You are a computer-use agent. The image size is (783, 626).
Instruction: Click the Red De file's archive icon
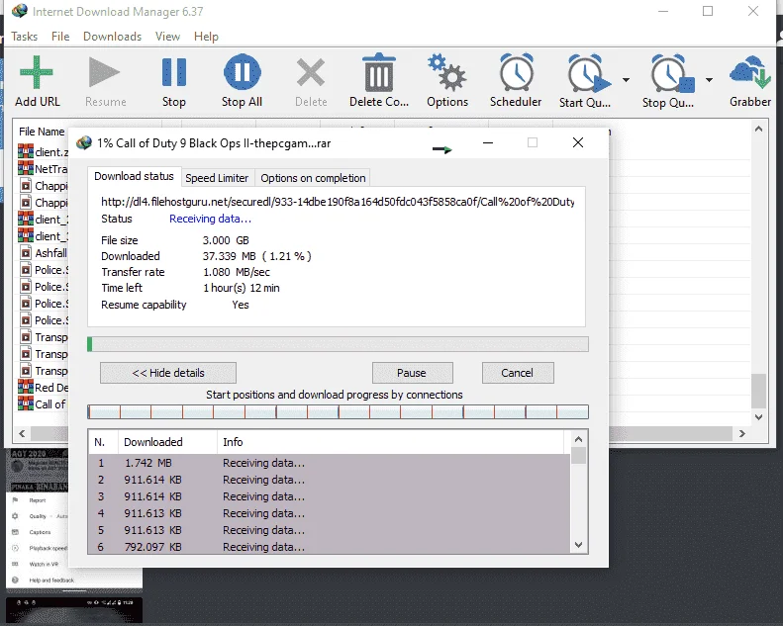tap(26, 387)
